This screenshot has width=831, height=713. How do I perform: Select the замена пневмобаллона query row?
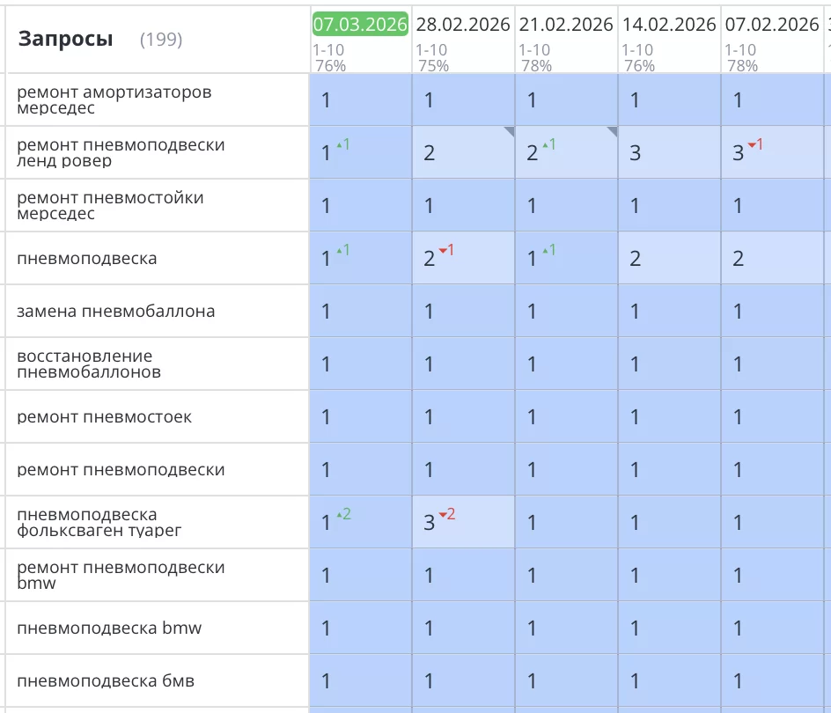click(116, 312)
